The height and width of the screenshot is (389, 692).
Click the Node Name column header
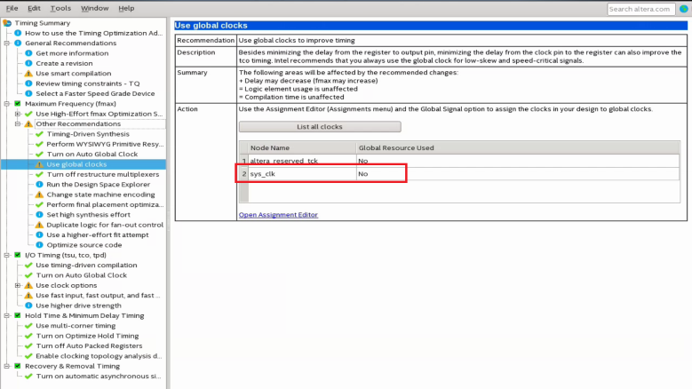coord(302,147)
